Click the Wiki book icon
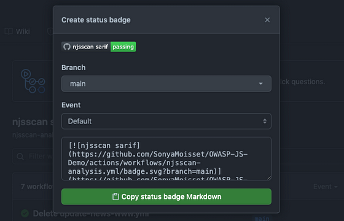The image size is (344, 221). point(9,31)
